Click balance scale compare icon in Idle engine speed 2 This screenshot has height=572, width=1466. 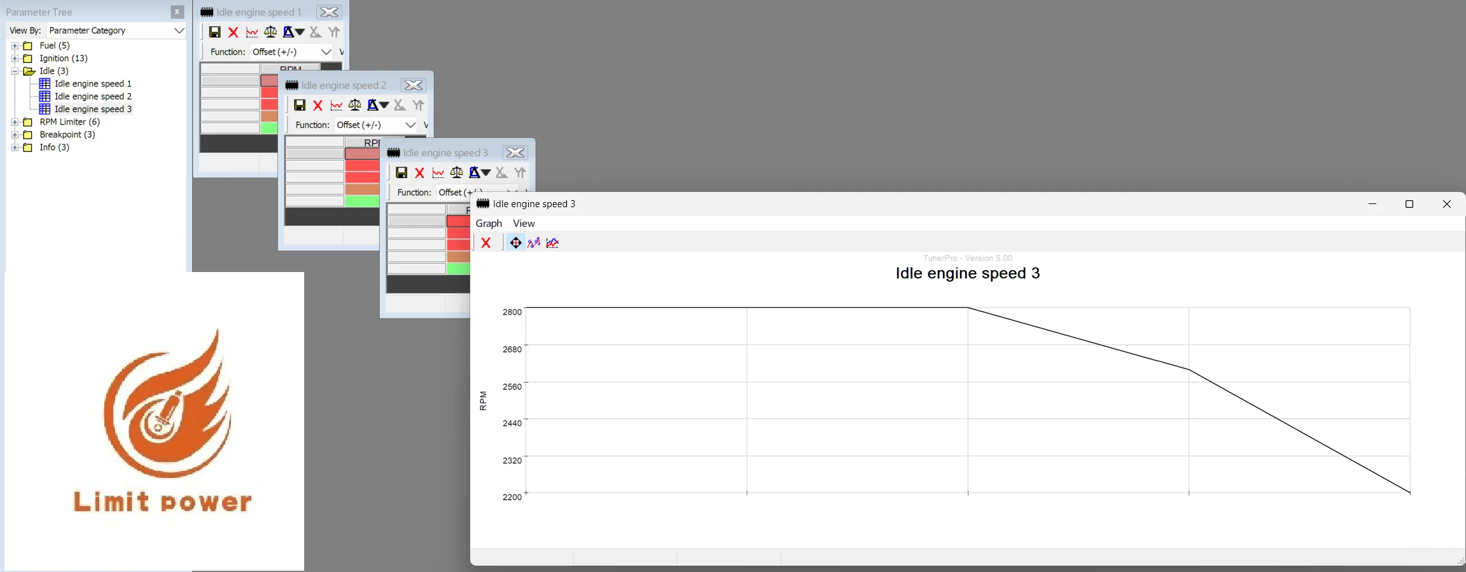354,105
